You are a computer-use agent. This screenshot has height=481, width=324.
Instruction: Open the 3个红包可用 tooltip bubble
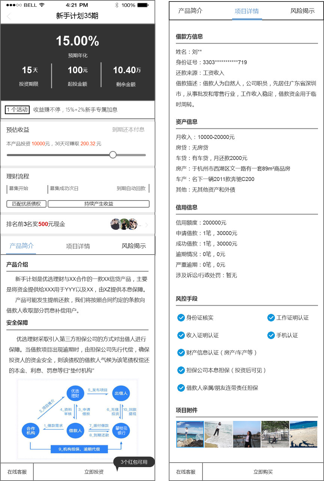pyautogui.click(x=134, y=462)
